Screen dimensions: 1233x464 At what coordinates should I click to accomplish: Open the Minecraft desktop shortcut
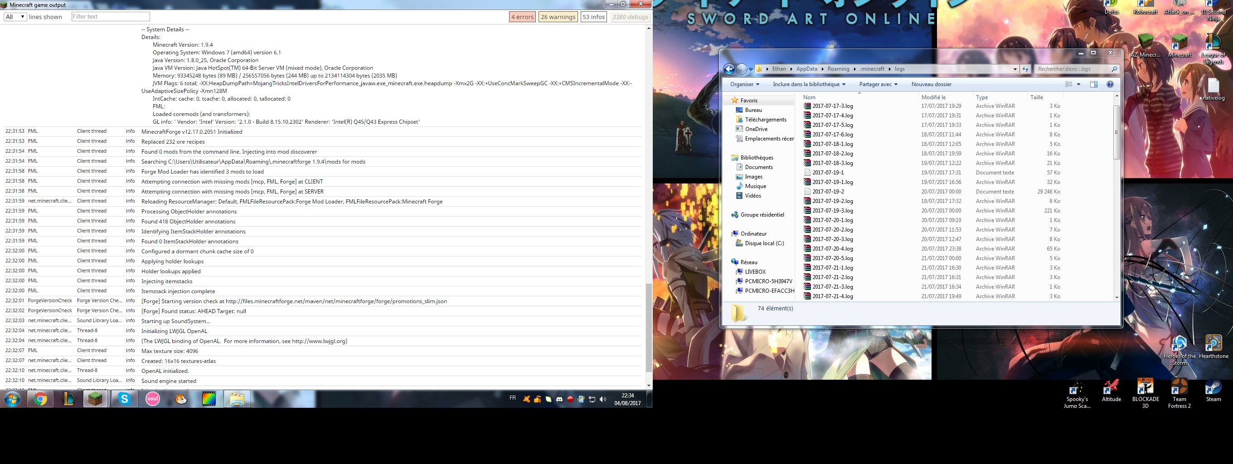(x=1180, y=46)
